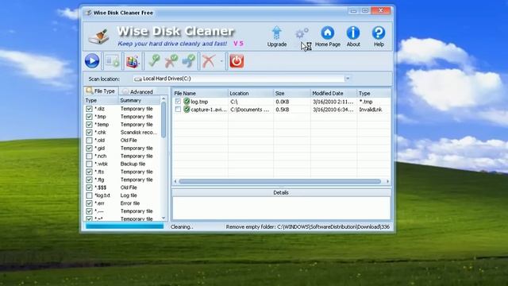Screen dimensions: 508x286
Task: Select the log.tmp file name
Action: pos(199,102)
